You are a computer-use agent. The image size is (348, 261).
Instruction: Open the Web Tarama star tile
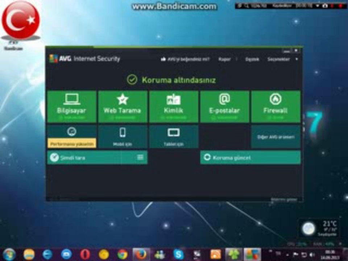(123, 107)
